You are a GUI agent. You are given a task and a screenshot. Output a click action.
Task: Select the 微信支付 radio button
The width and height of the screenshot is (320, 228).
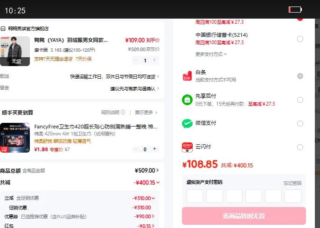[x=300, y=123]
